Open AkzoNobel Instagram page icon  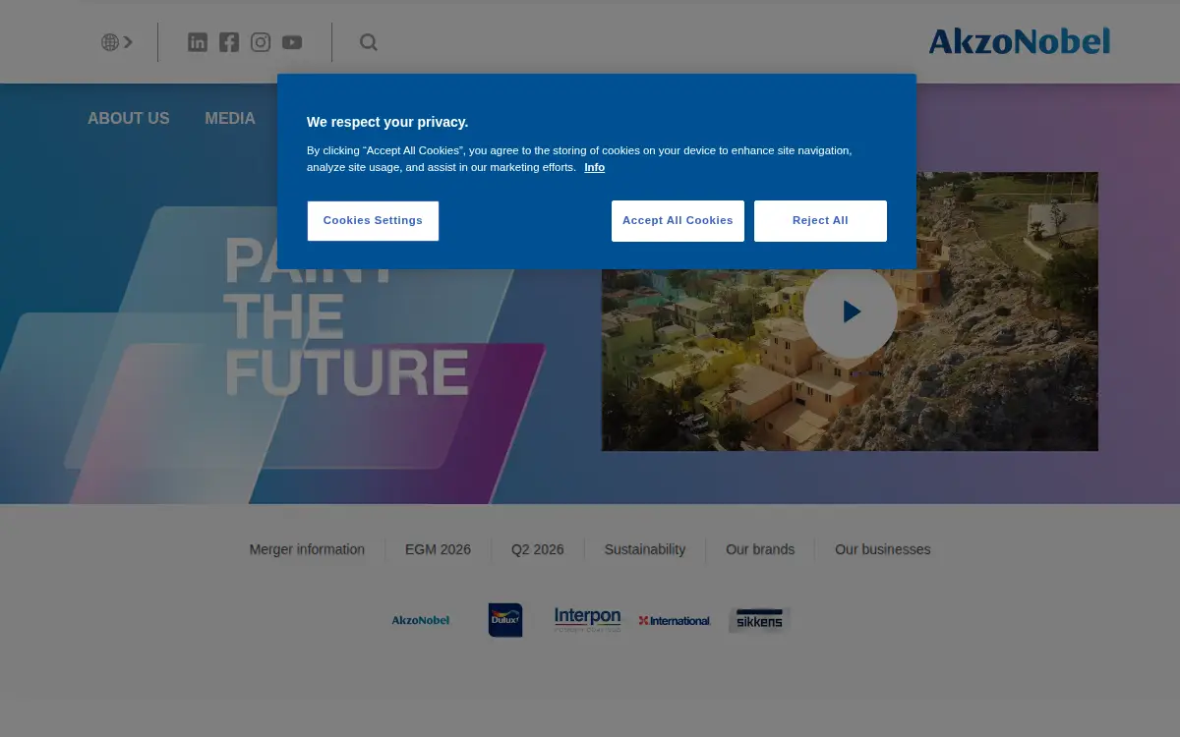coord(261,42)
